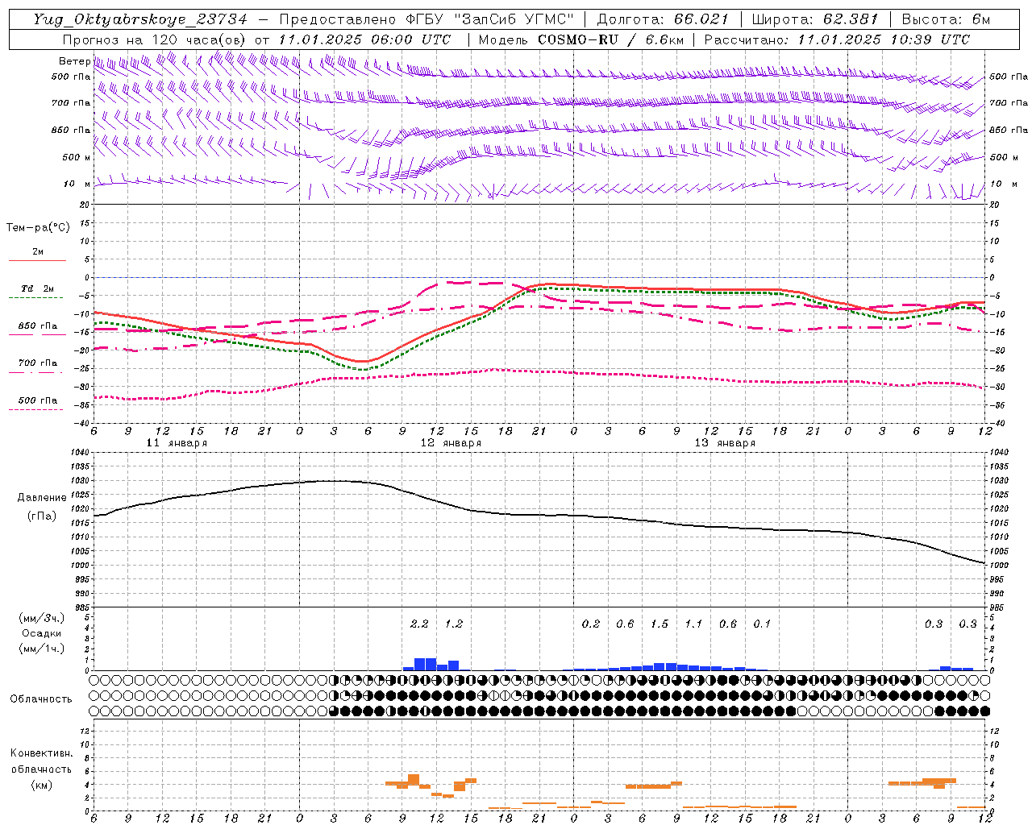The width and height of the screenshot is (1032, 825).
Task: Click the (мм/1ч.) precipitation unit label
Action: click(x=42, y=649)
